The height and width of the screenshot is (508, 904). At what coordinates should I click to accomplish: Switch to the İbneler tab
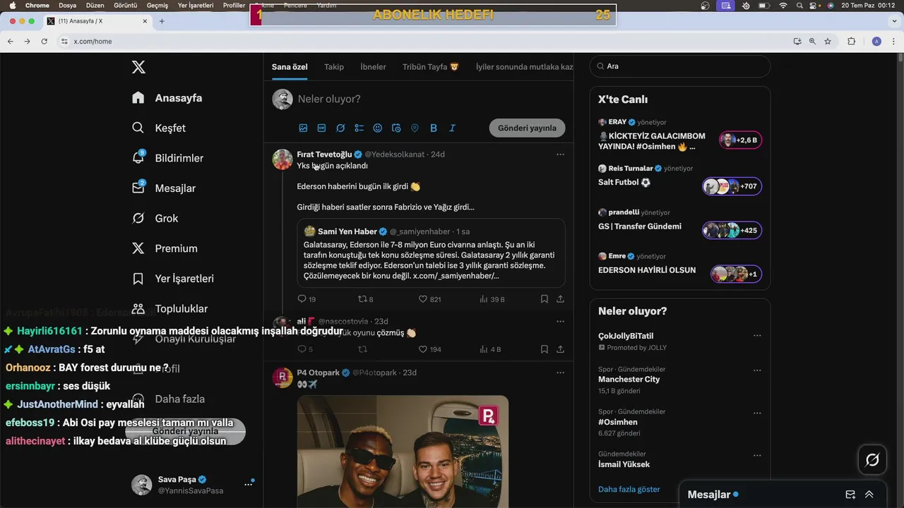point(373,67)
